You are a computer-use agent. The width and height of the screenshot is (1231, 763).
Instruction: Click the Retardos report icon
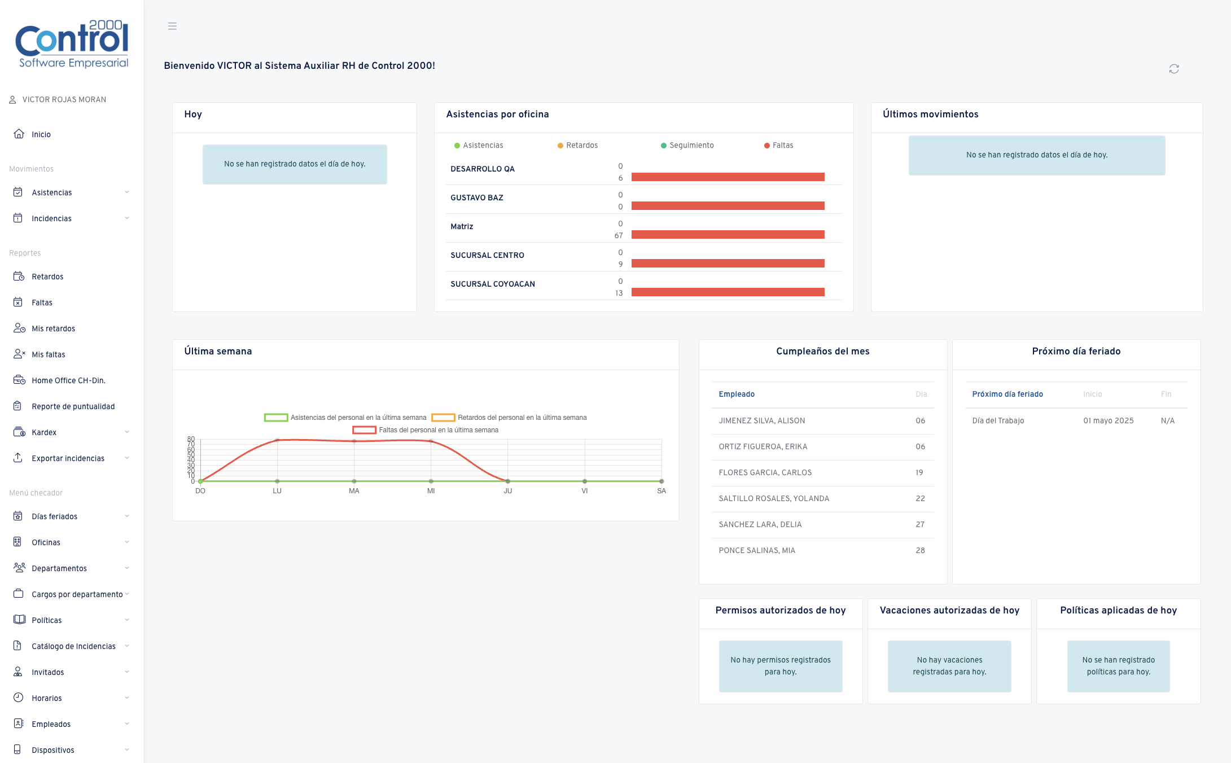pyautogui.click(x=19, y=276)
